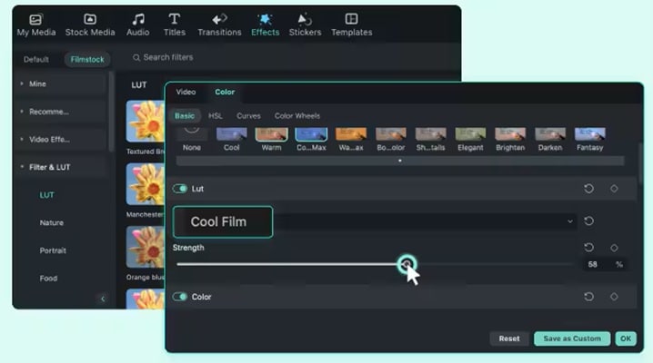
Task: Apply the Wa...ax preset
Action: tap(351, 139)
